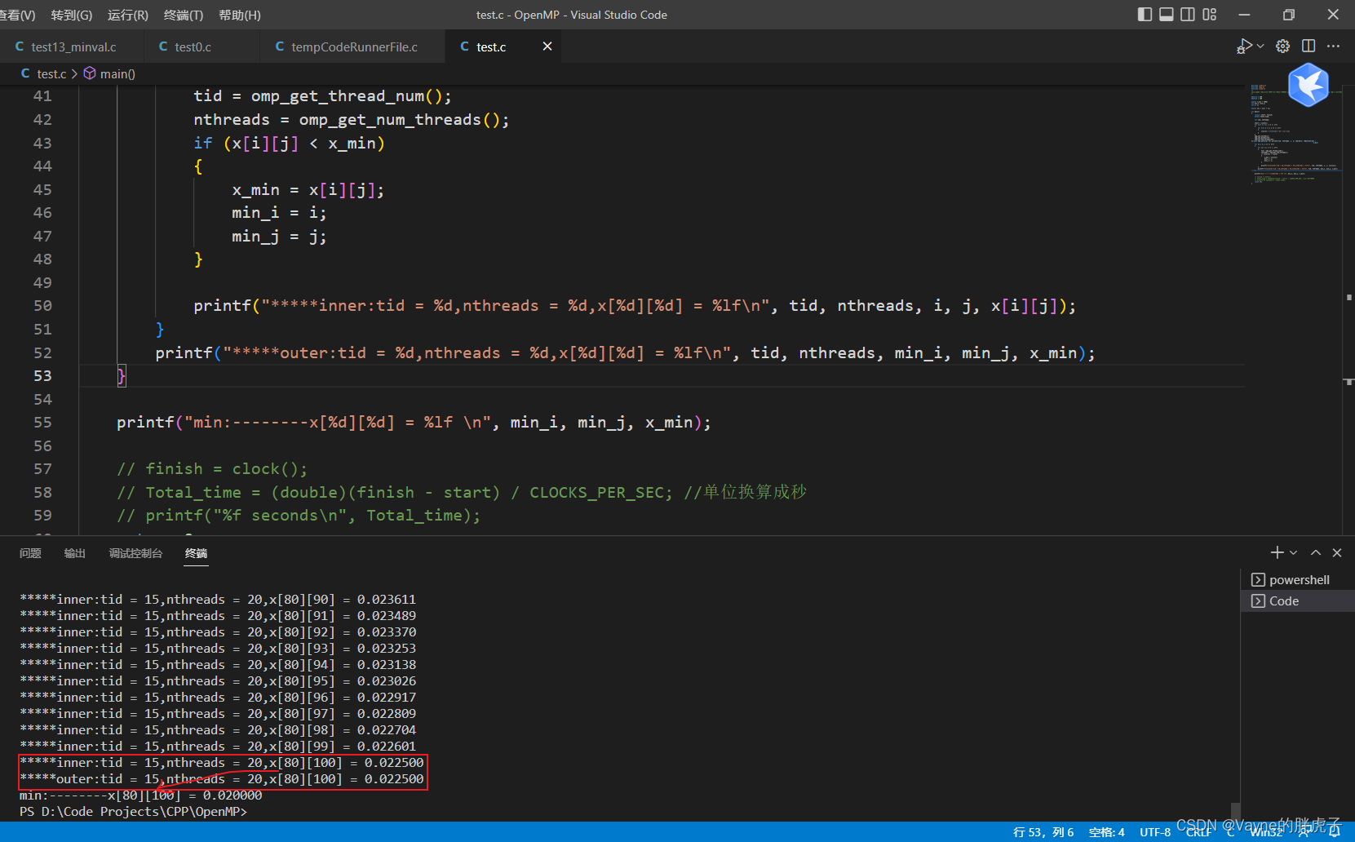Click the commented 'finish = clock();' line

click(212, 469)
